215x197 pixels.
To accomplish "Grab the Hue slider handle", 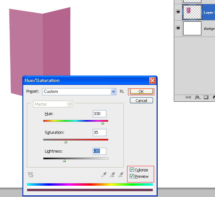I will click(x=102, y=123).
